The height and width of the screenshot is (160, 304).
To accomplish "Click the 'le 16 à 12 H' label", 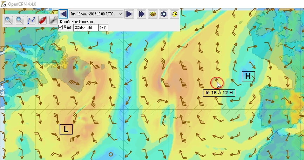I will pos(219,93).
